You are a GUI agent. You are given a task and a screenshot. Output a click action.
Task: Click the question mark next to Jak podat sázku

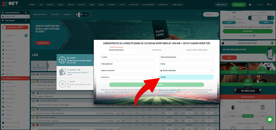254,36
